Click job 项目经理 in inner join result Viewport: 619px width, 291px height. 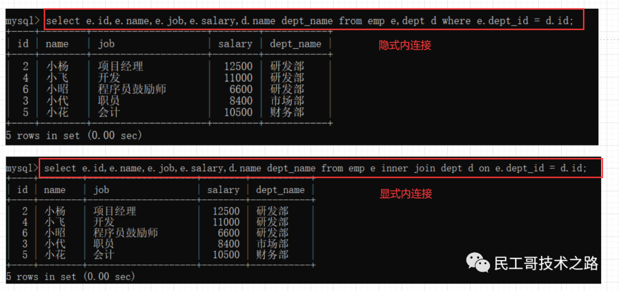tap(115, 211)
